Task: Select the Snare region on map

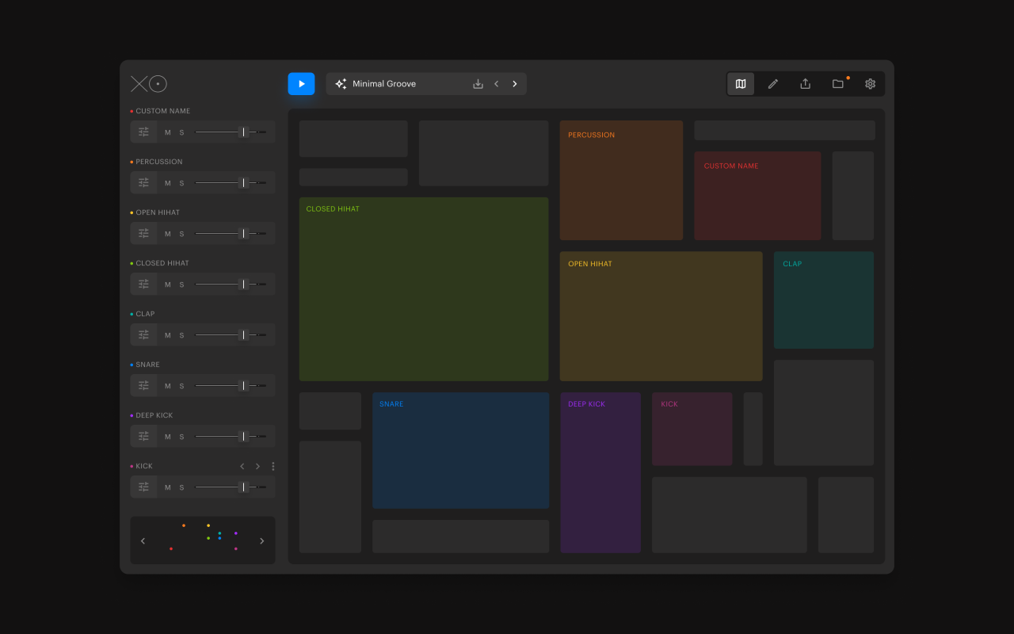Action: 460,450
